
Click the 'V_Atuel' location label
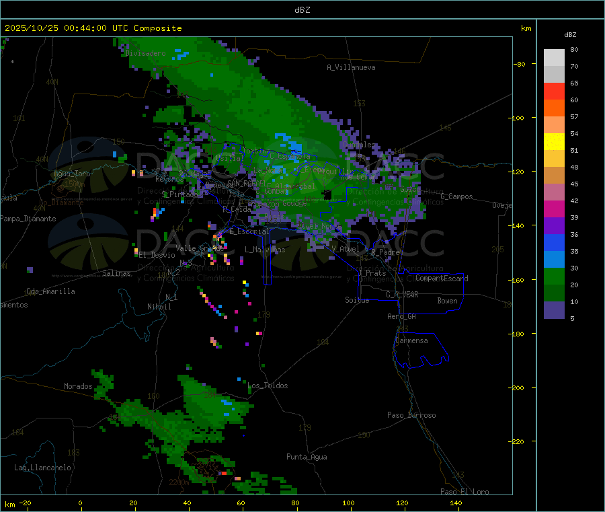coord(346,249)
